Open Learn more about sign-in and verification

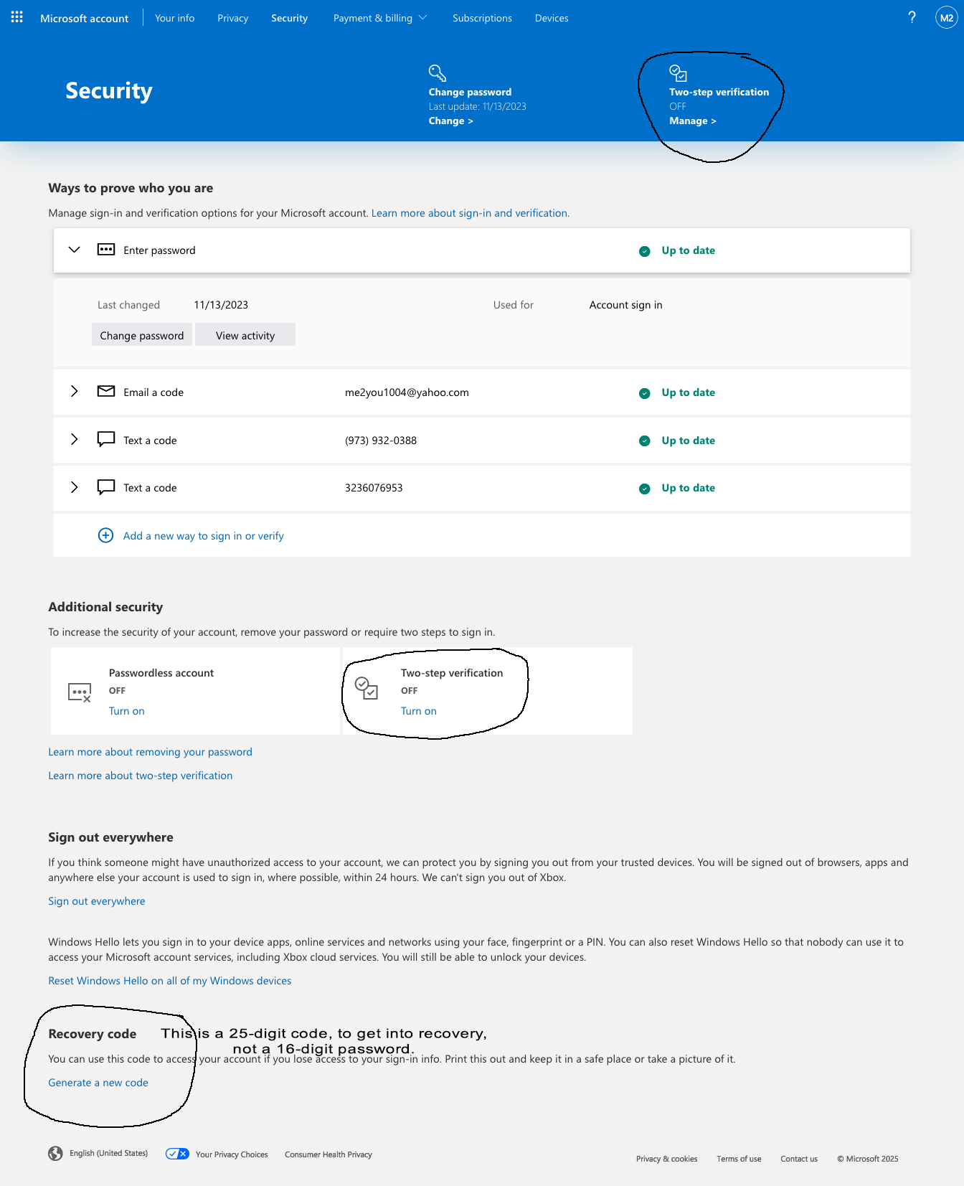point(471,213)
